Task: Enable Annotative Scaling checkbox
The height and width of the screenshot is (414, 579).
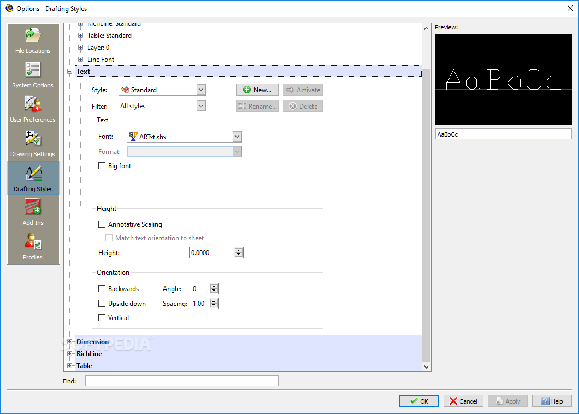Action: click(102, 224)
